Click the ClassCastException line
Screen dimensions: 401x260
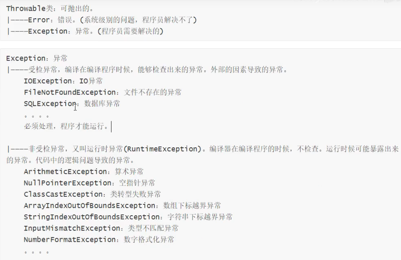tap(92, 194)
